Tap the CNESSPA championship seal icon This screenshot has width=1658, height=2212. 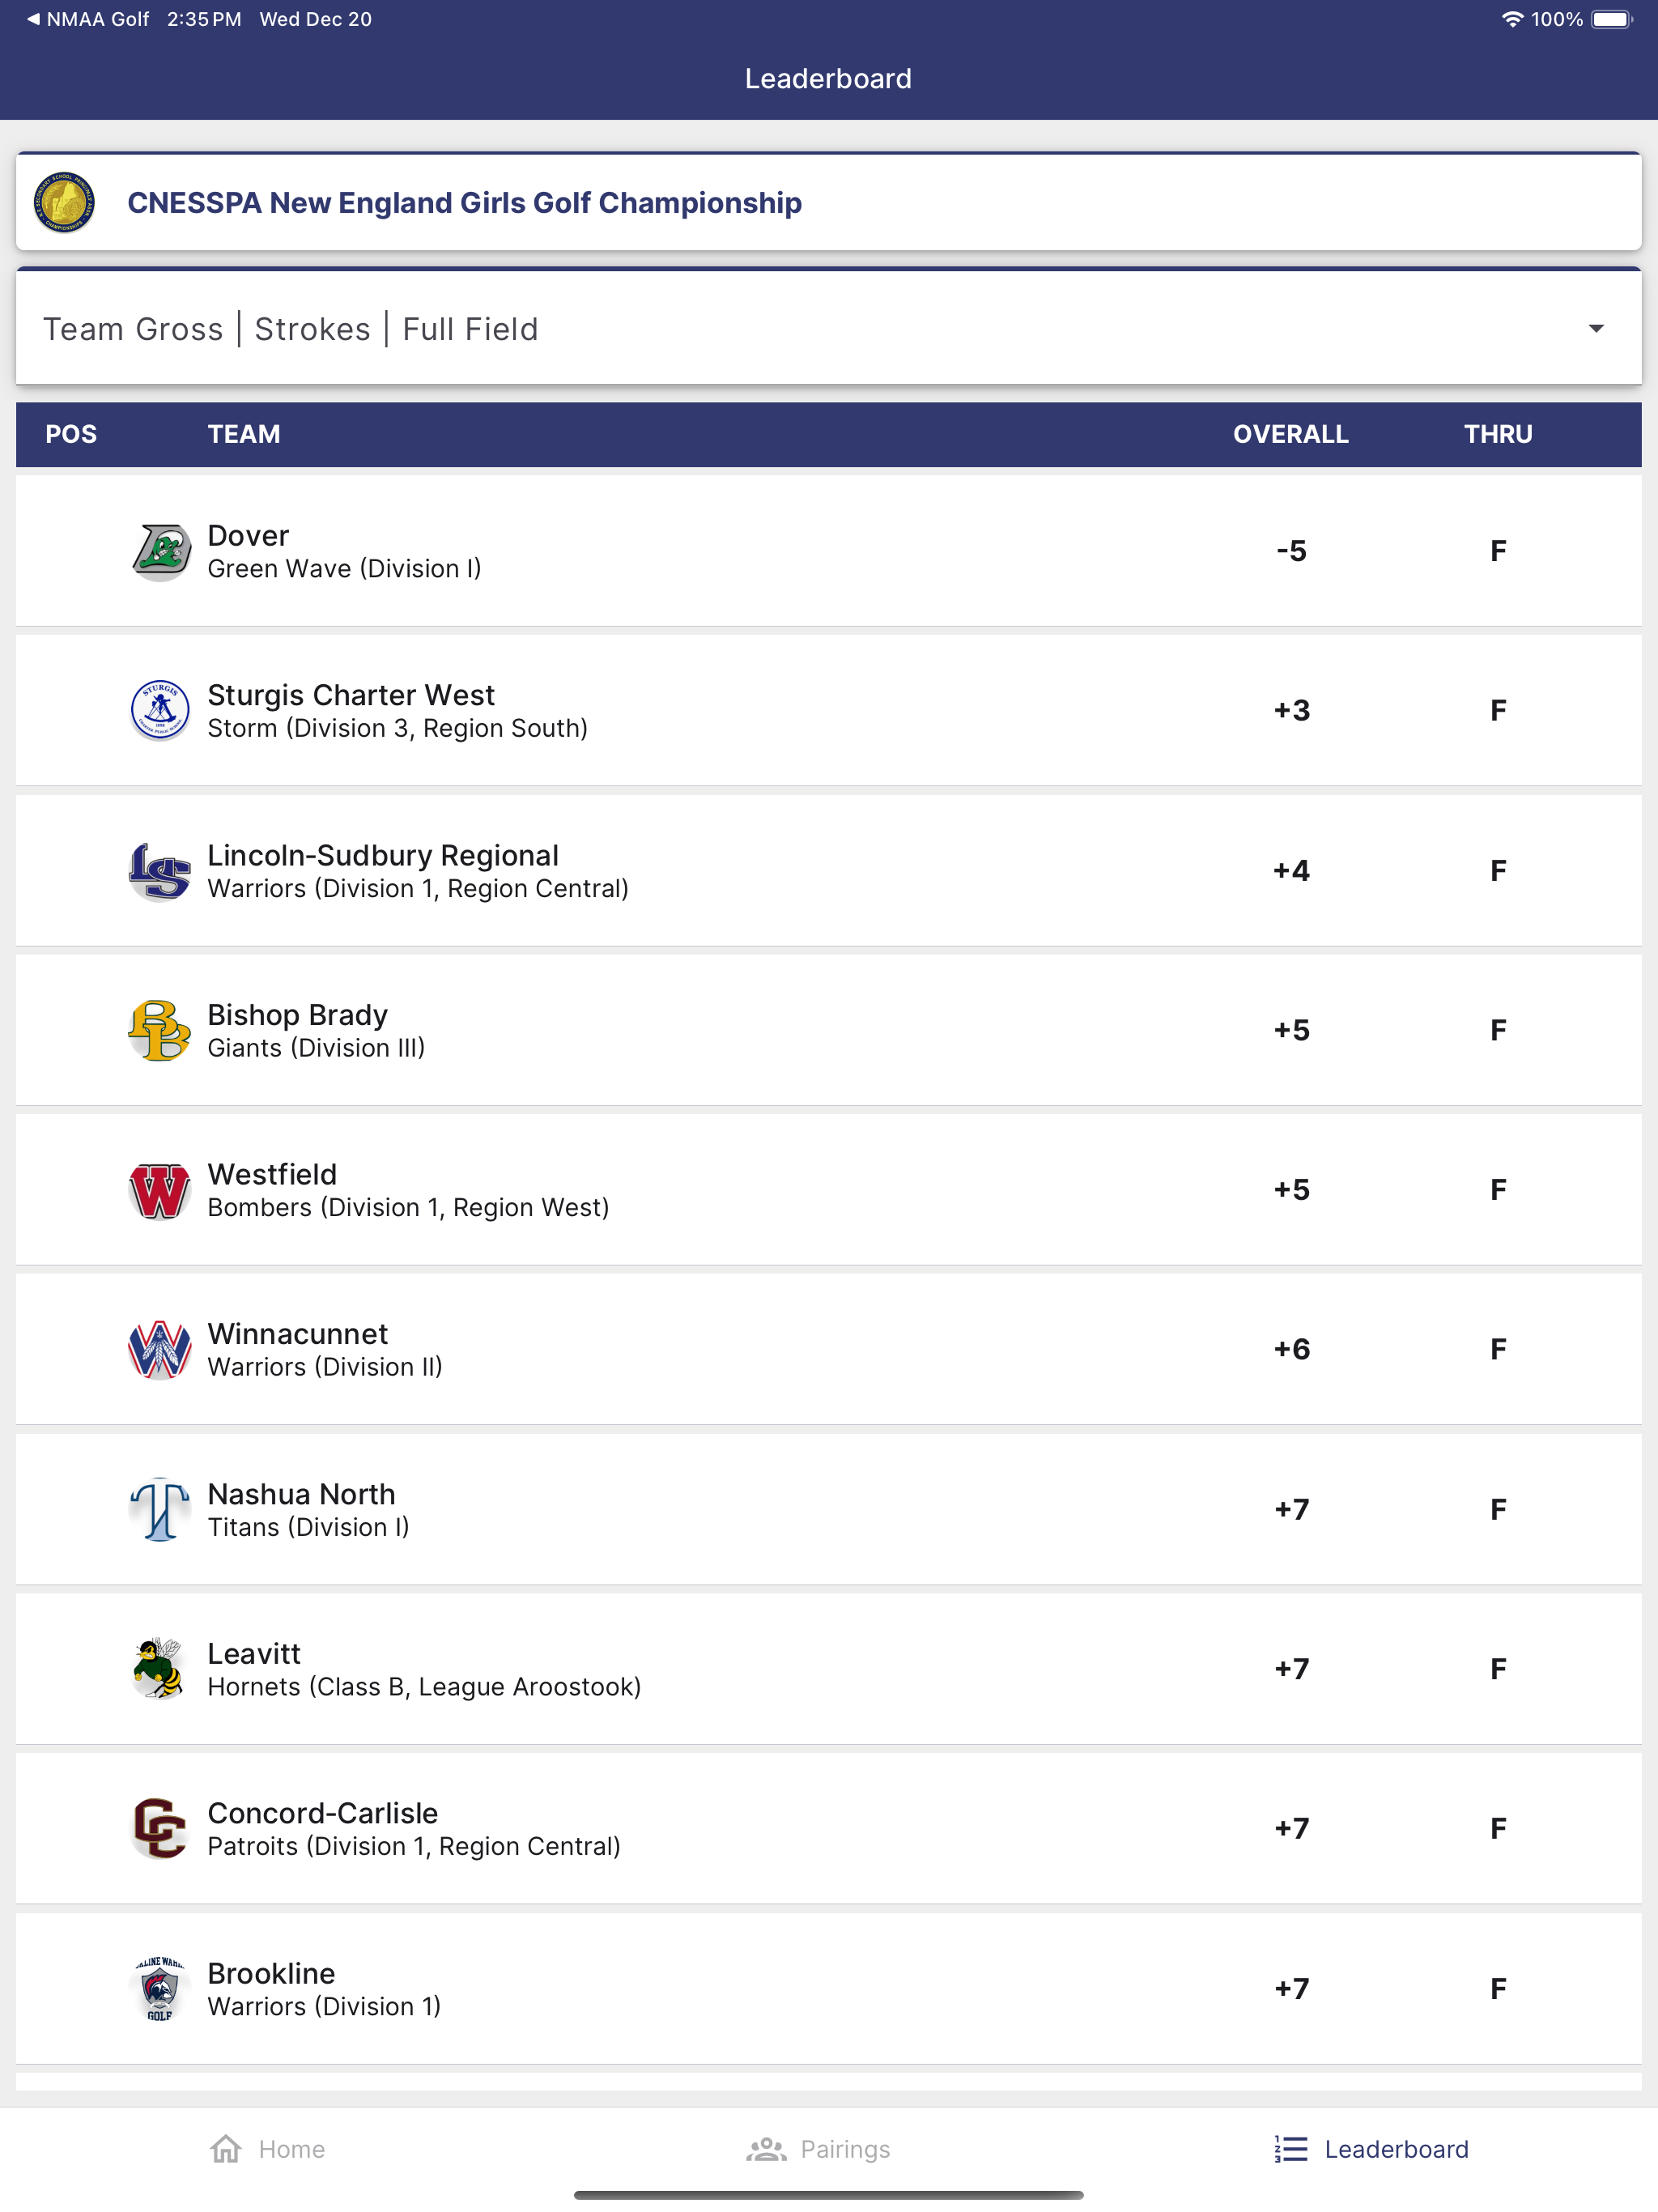tap(65, 202)
